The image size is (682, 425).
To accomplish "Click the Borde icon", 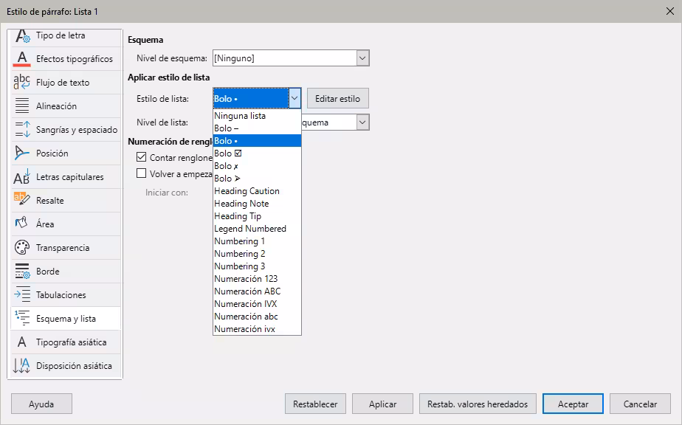I will 21,271.
